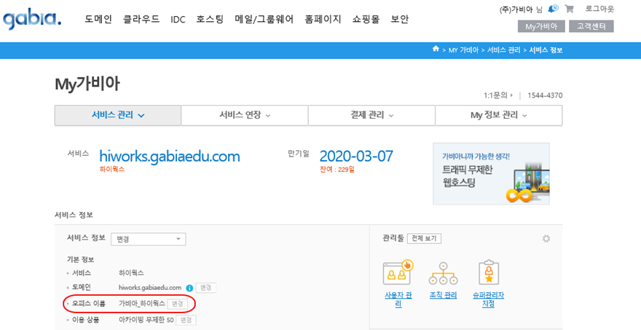Image resolution: width=641 pixels, height=330 pixels.
Task: Click the expiry date 2020-03-07
Action: point(356,156)
